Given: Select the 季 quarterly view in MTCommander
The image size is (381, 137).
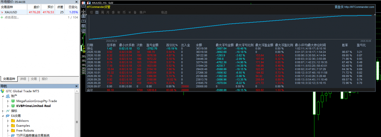Looking at the screenshot, I should pos(113,12).
